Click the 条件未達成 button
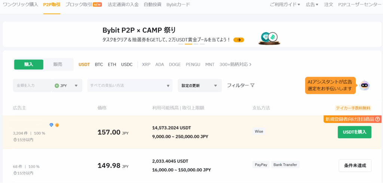This screenshot has height=183, width=383. tap(355, 165)
